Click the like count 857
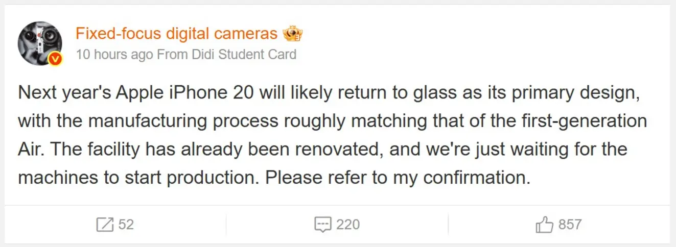 pos(570,225)
